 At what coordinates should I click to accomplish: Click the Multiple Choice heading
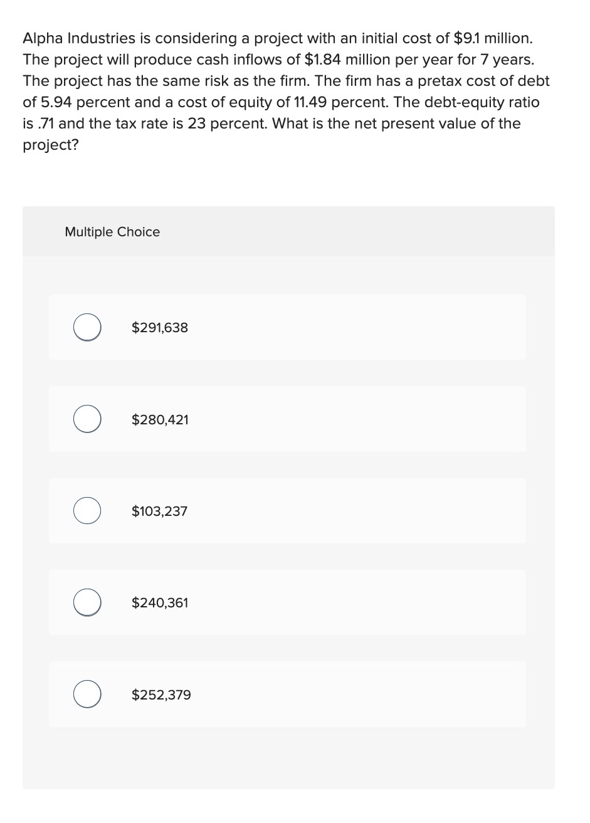pyautogui.click(x=112, y=232)
